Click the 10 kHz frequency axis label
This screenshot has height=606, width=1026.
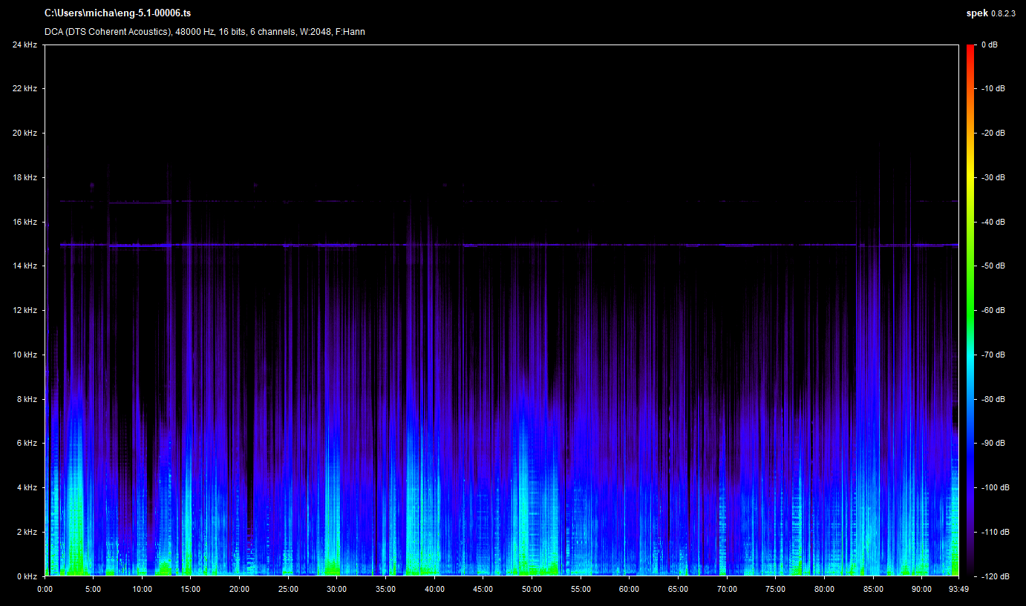click(24, 355)
